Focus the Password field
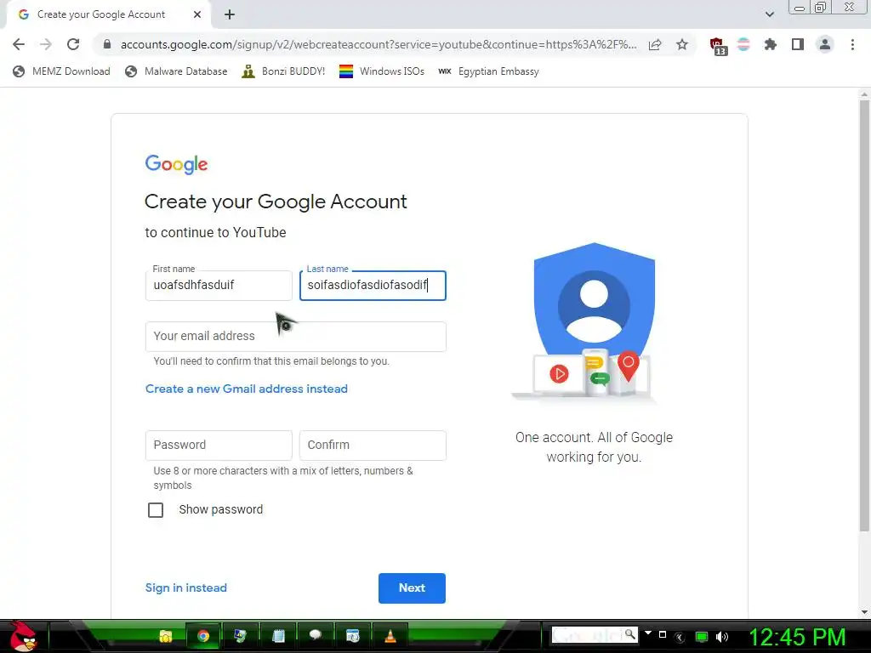Viewport: 871px width, 653px height. point(219,446)
